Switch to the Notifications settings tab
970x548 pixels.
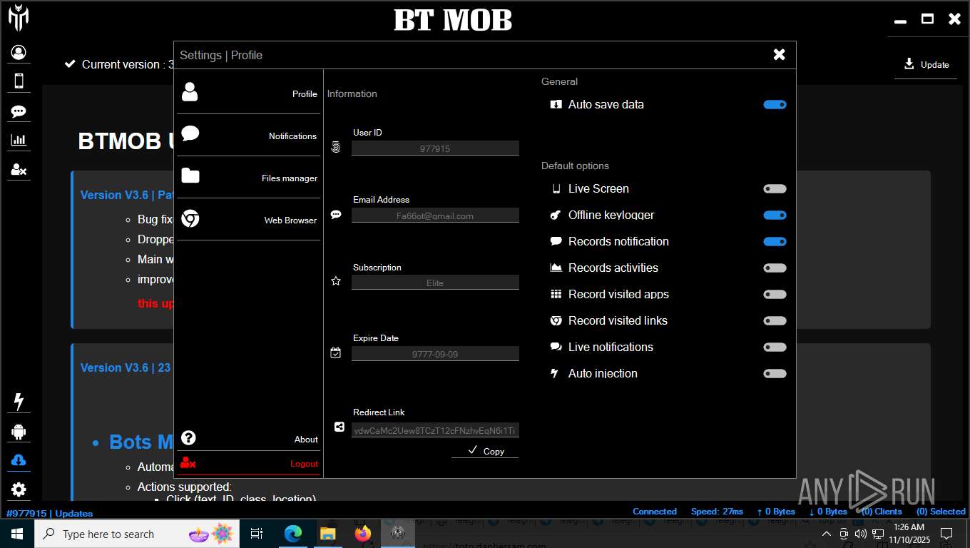(248, 135)
